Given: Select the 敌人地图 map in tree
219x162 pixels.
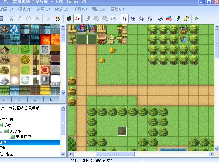Looking at the screenshot, I should (7, 154).
